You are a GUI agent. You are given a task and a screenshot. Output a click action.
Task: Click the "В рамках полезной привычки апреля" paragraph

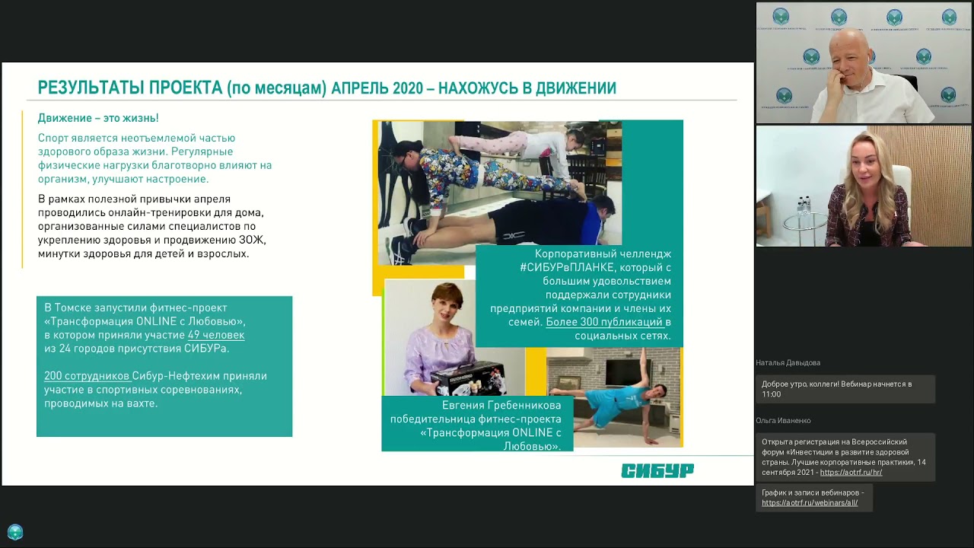click(152, 226)
